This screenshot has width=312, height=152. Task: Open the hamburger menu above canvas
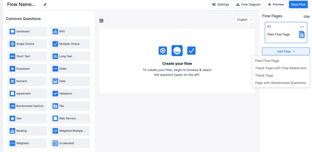coord(101,21)
